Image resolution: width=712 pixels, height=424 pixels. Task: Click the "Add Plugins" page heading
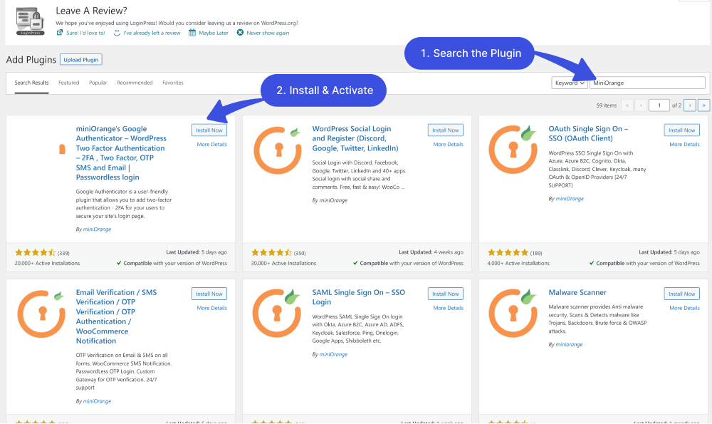[31, 60]
